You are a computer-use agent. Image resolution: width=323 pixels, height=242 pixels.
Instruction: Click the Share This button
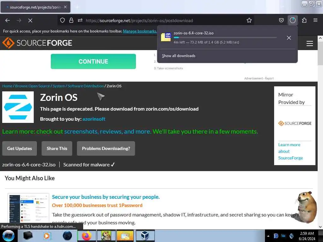click(x=57, y=148)
